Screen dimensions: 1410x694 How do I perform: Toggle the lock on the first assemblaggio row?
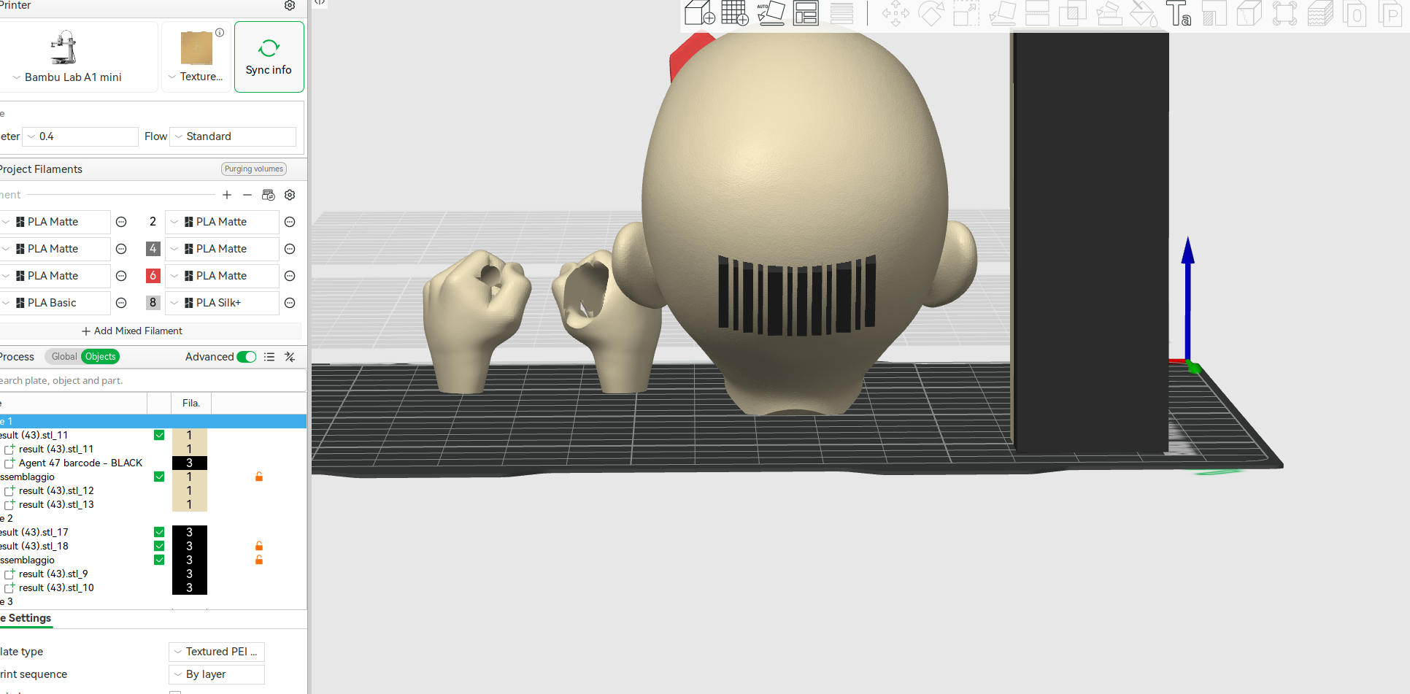click(259, 477)
